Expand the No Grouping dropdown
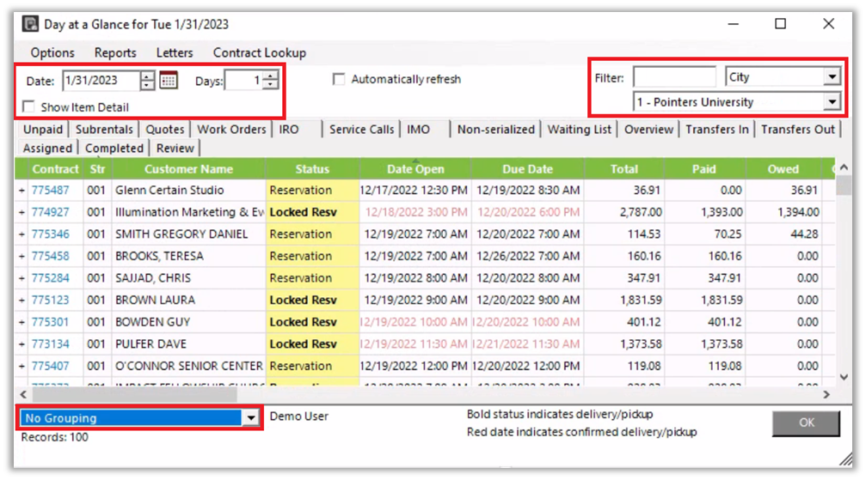Viewport: 866px width, 480px height. pyautogui.click(x=250, y=418)
